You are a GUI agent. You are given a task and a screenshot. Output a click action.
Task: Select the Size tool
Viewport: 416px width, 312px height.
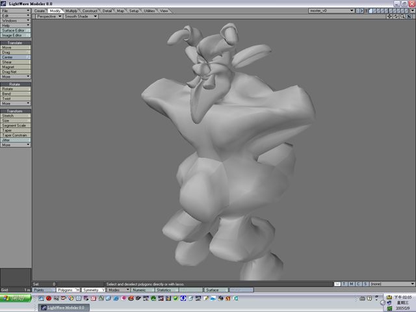pyautogui.click(x=16, y=120)
